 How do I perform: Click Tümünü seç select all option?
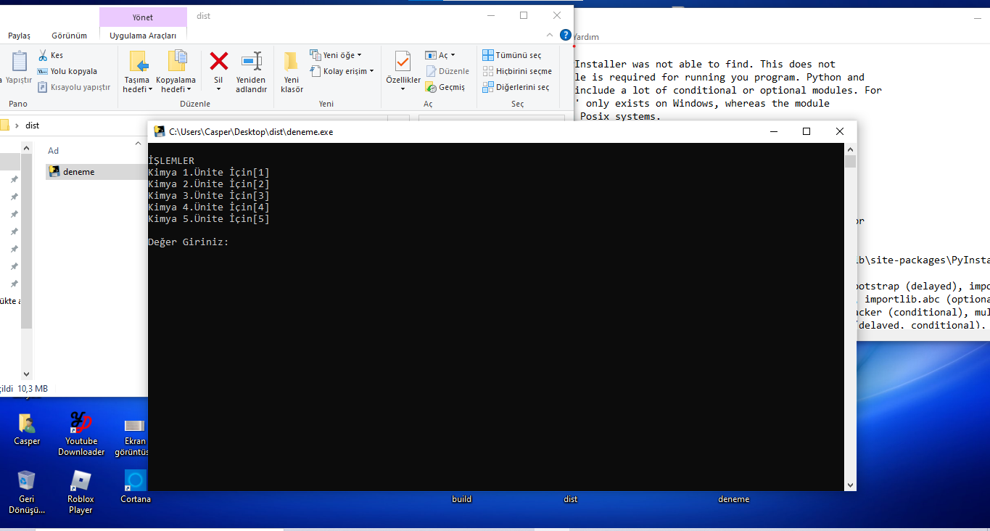click(x=512, y=55)
